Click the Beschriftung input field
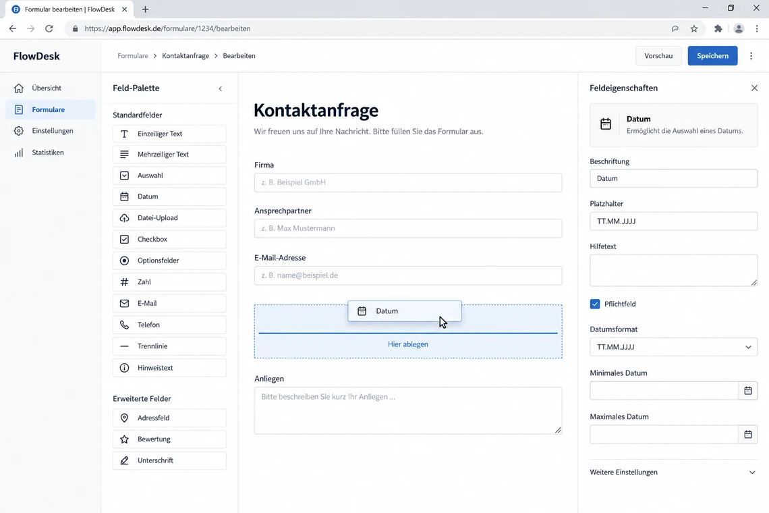The height and width of the screenshot is (513, 769). click(x=673, y=179)
